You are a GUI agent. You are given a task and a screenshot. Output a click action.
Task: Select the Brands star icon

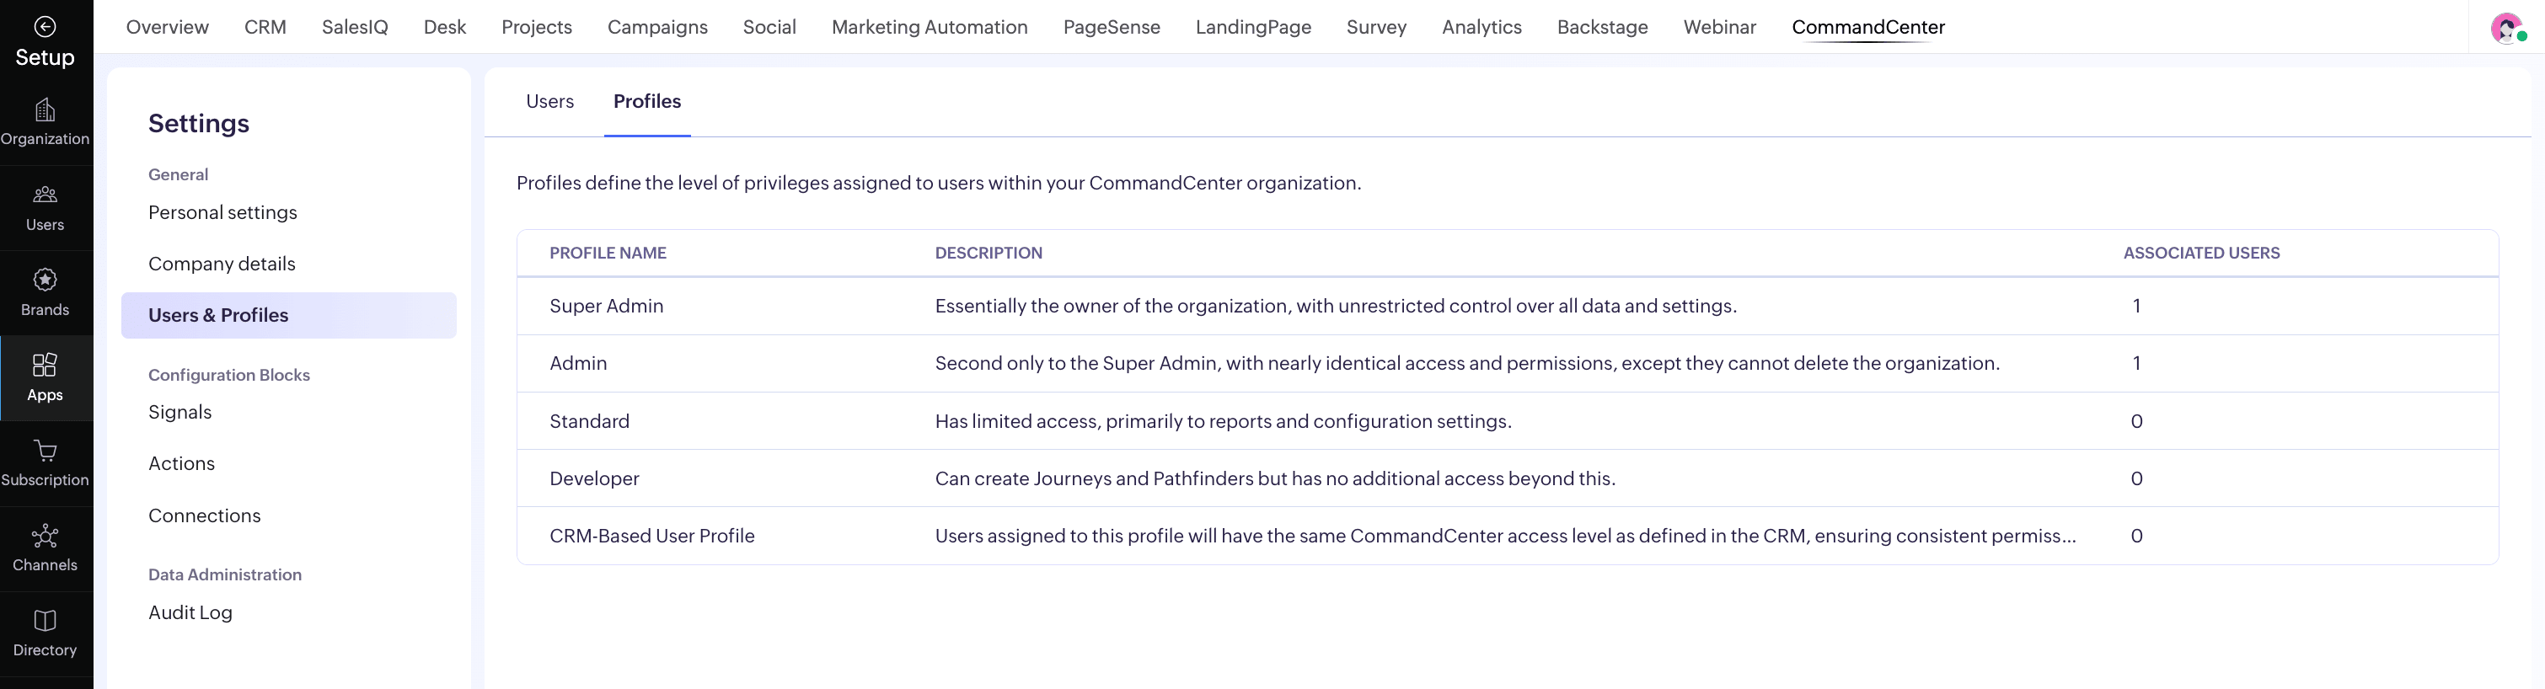(45, 280)
